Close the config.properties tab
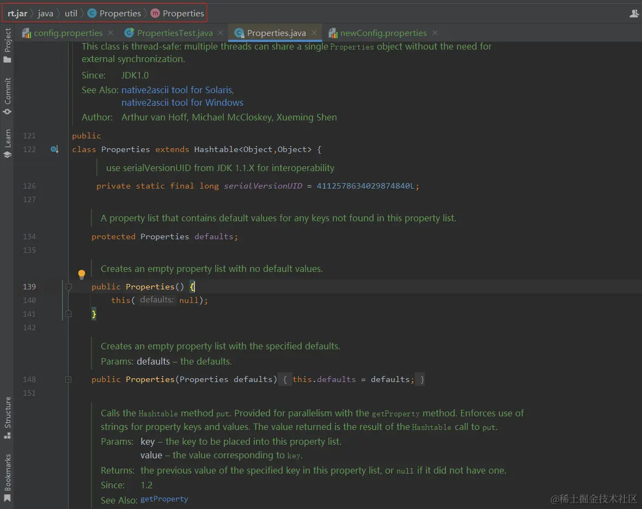Viewport: 642px width, 509px height. (111, 32)
